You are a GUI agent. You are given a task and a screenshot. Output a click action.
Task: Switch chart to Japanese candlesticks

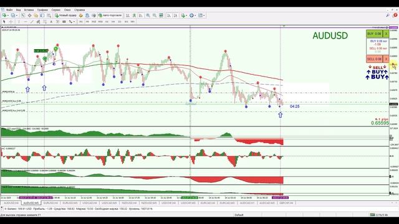[x=135, y=16]
